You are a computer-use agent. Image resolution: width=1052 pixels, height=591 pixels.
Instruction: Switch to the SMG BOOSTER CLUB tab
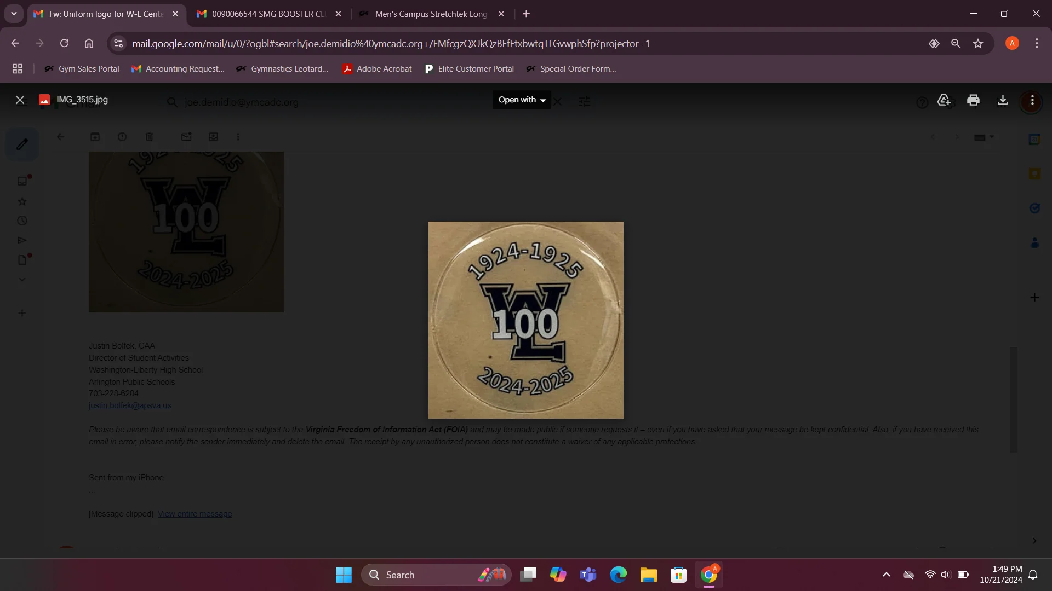pos(268,14)
